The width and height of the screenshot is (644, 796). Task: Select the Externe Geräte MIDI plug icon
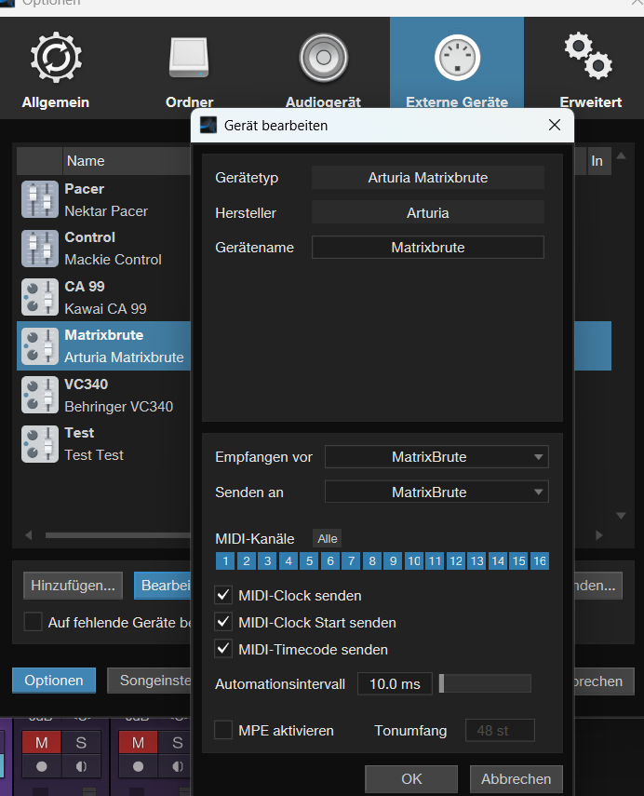click(x=457, y=58)
